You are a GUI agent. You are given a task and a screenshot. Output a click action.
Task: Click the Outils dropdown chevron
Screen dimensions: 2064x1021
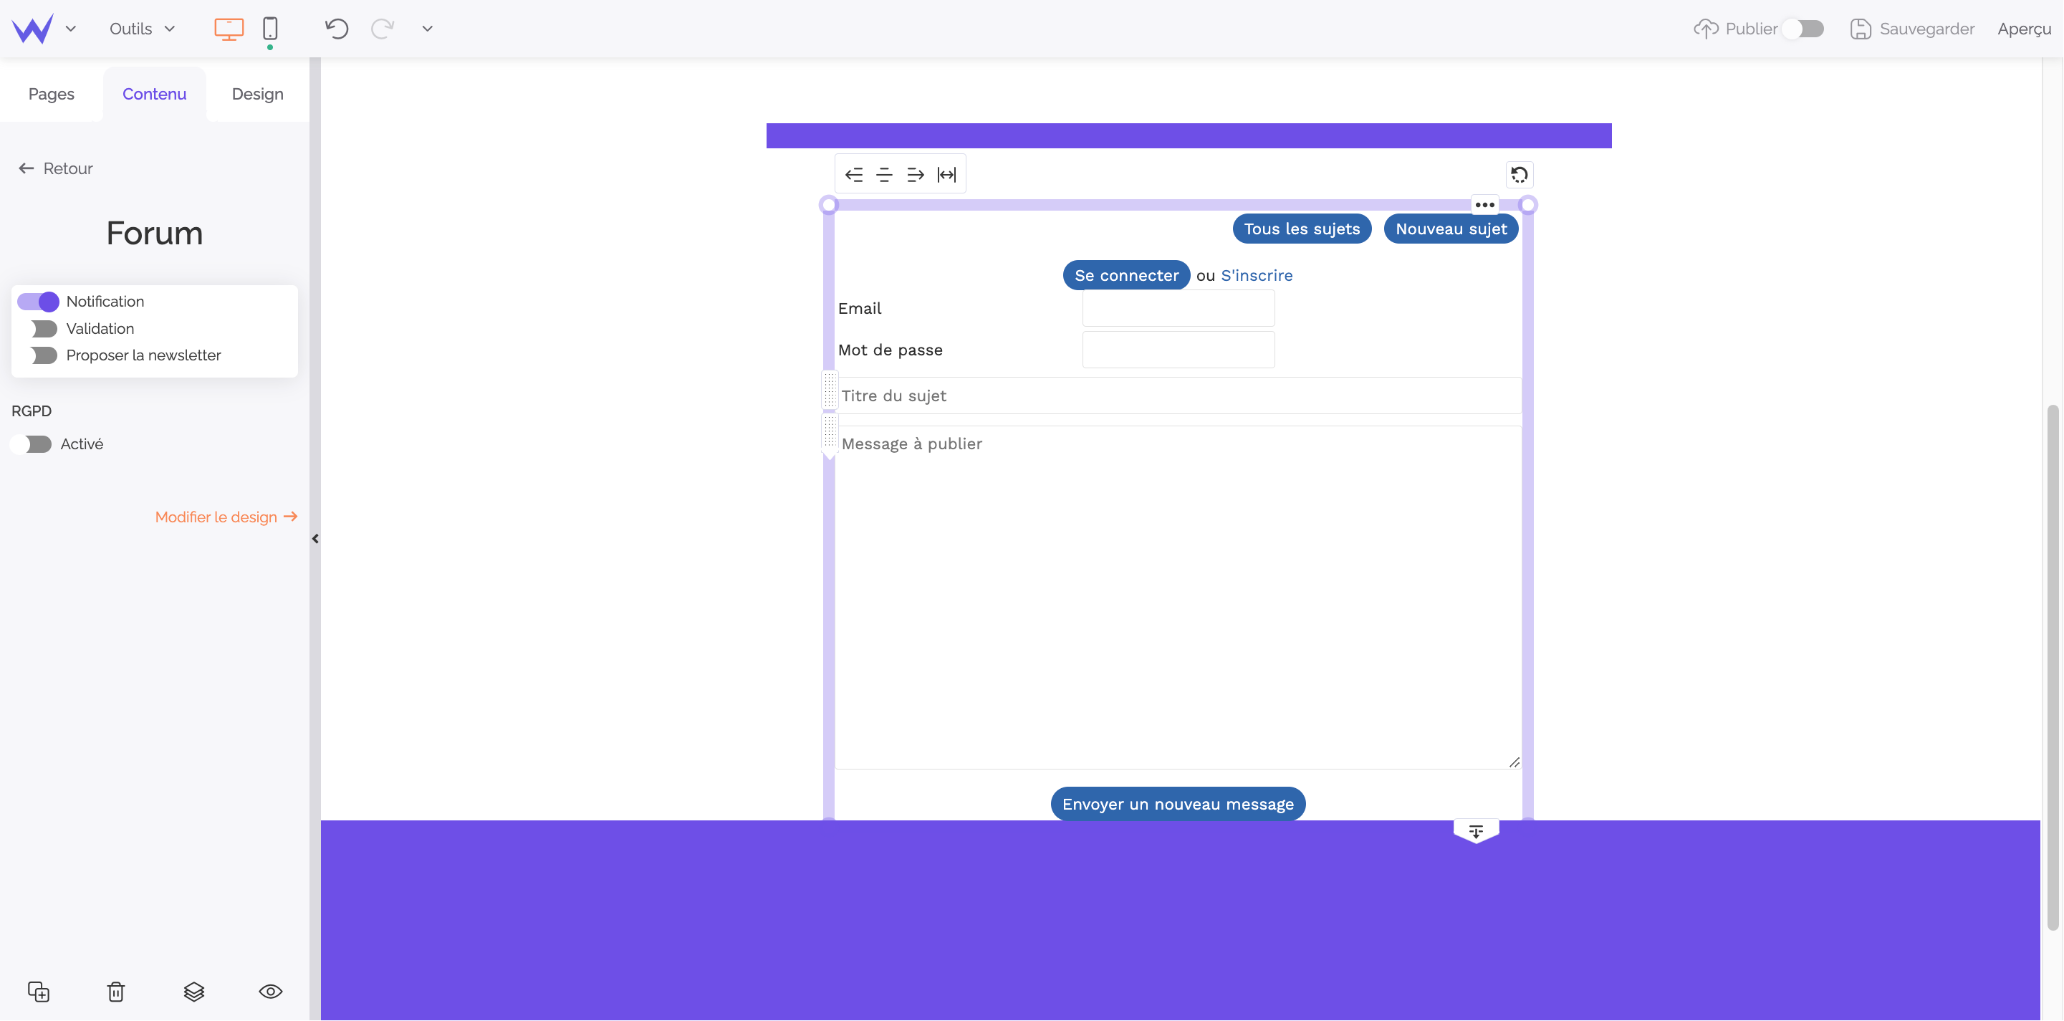(x=169, y=29)
